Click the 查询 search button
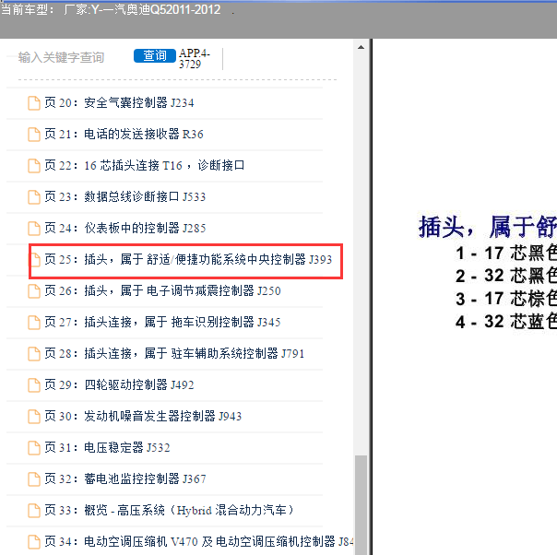This screenshot has height=555, width=557. [x=155, y=55]
